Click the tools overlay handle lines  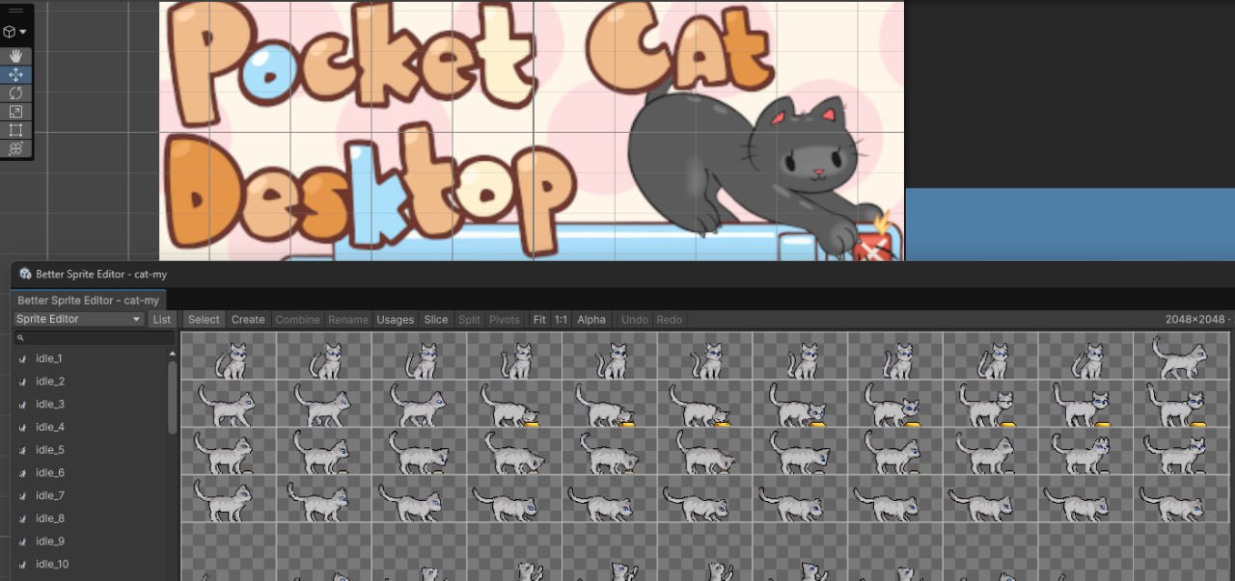coord(15,11)
